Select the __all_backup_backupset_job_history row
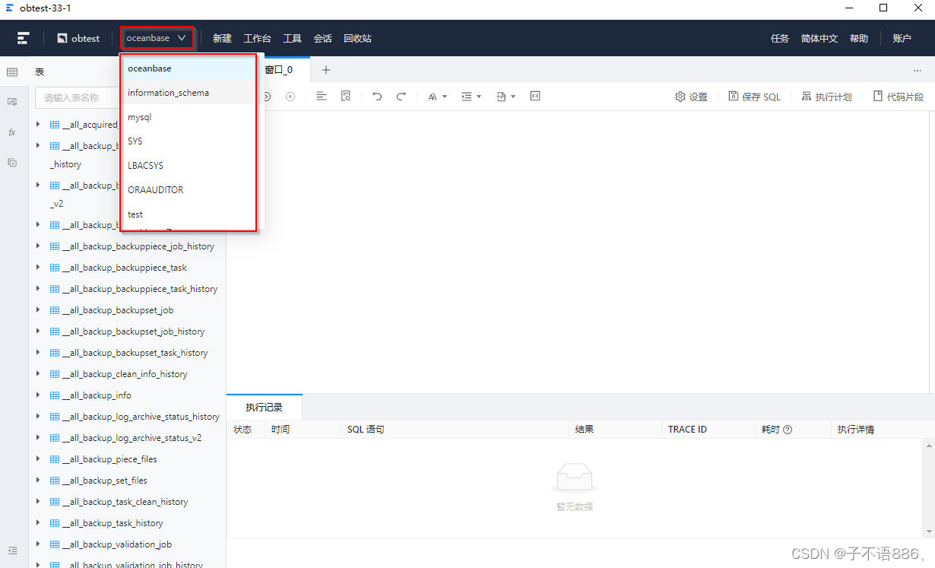935x568 pixels. click(128, 332)
